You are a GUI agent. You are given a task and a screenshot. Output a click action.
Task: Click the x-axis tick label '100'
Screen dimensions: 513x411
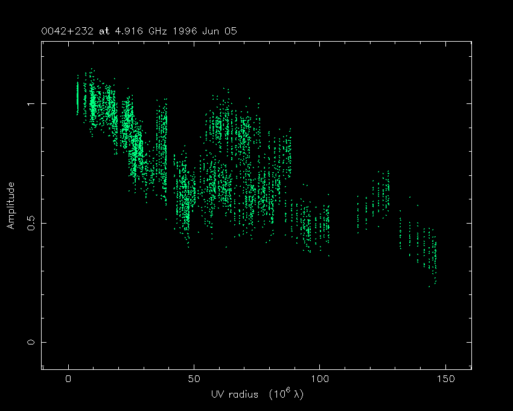click(319, 379)
